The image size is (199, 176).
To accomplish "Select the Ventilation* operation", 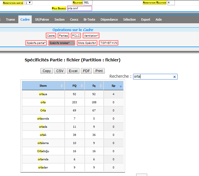I will tap(91, 35).
